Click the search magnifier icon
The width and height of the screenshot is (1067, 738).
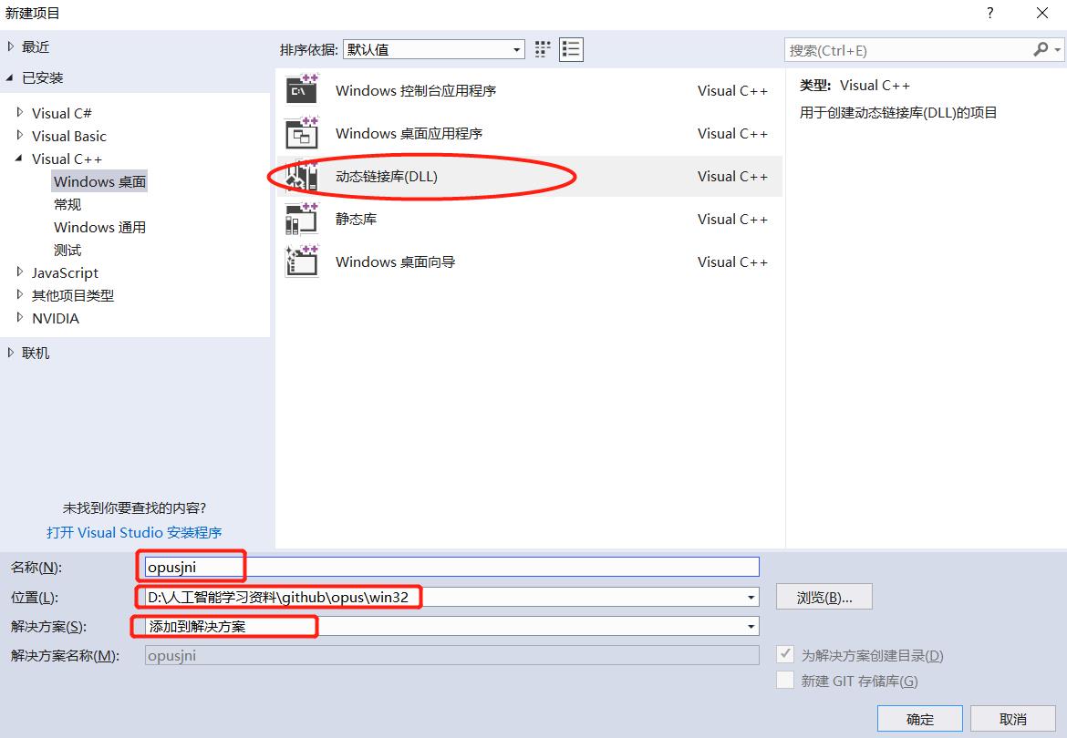[x=1041, y=49]
